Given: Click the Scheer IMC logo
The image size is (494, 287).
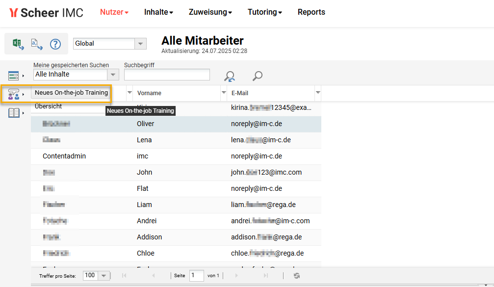Looking at the screenshot, I should click(x=46, y=13).
